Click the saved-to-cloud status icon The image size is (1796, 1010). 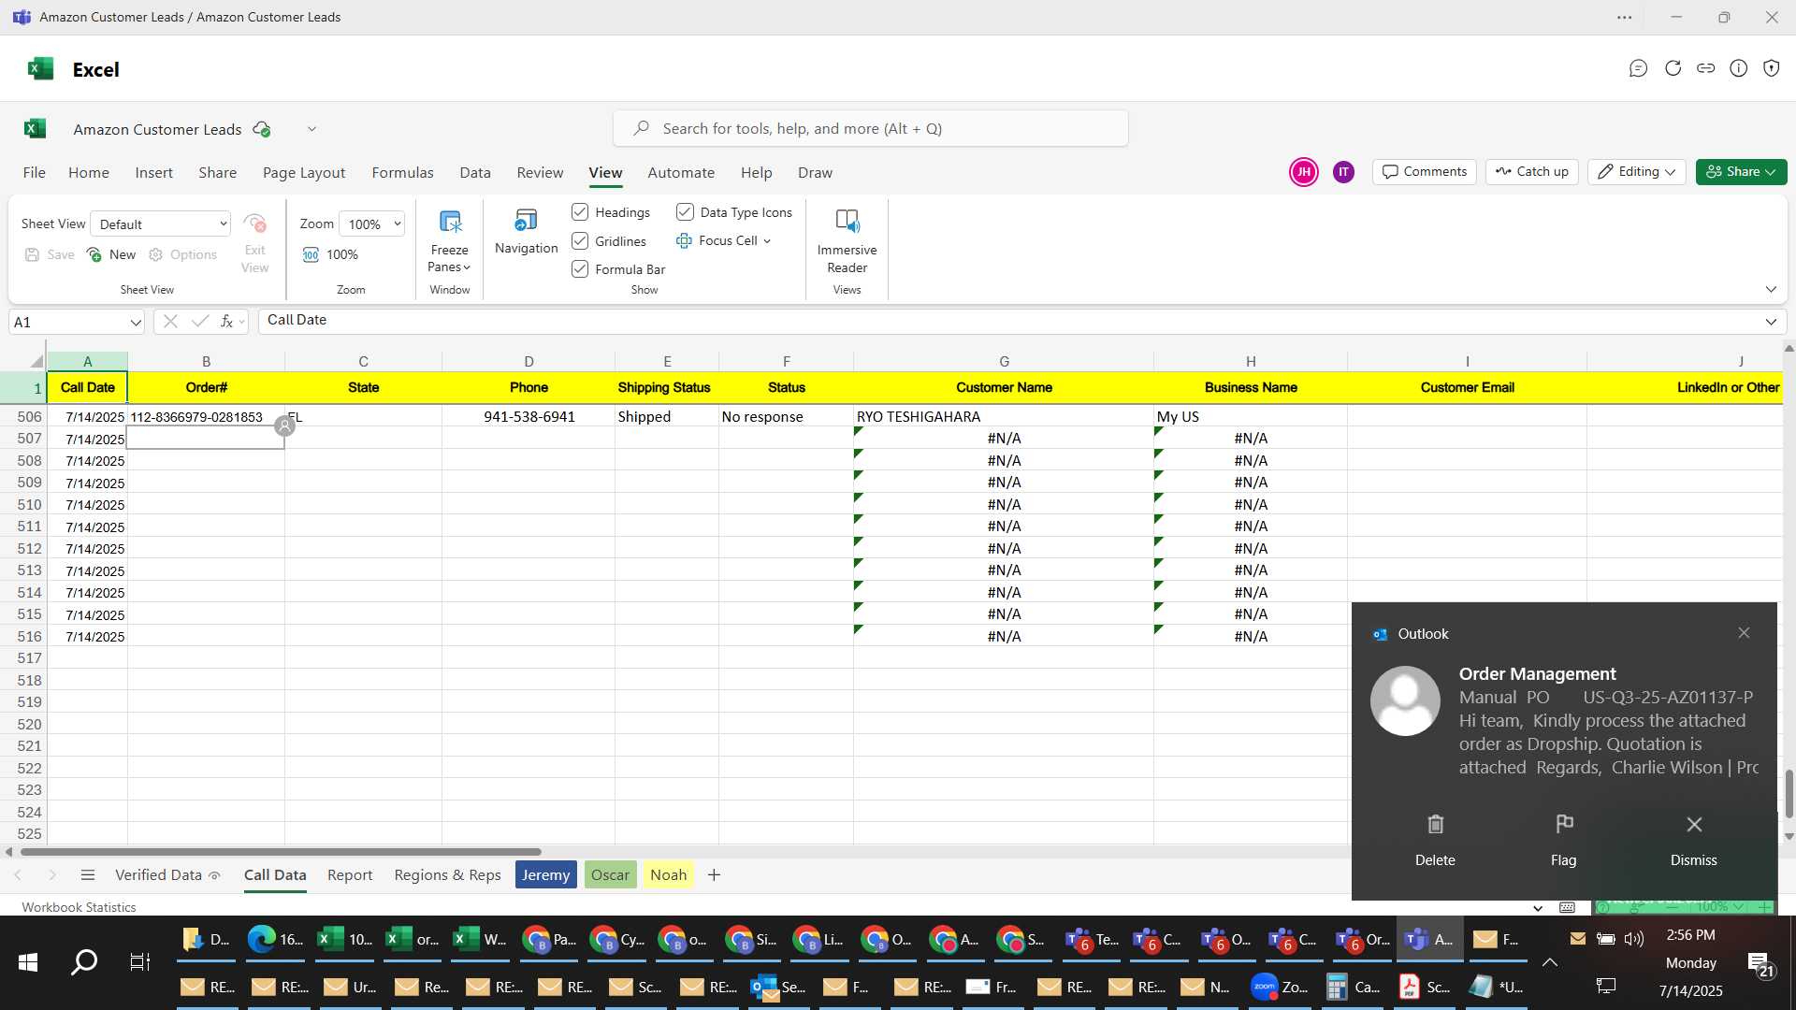(x=262, y=129)
